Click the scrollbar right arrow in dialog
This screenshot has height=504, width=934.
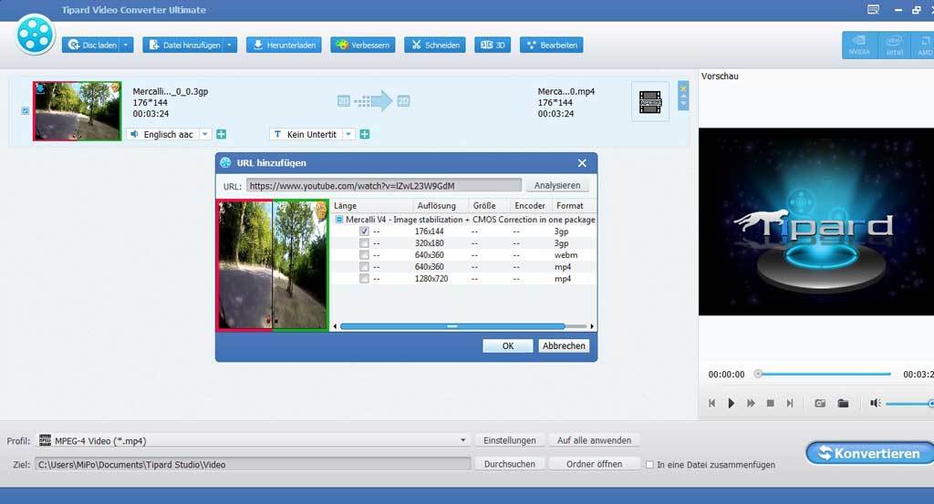point(591,326)
